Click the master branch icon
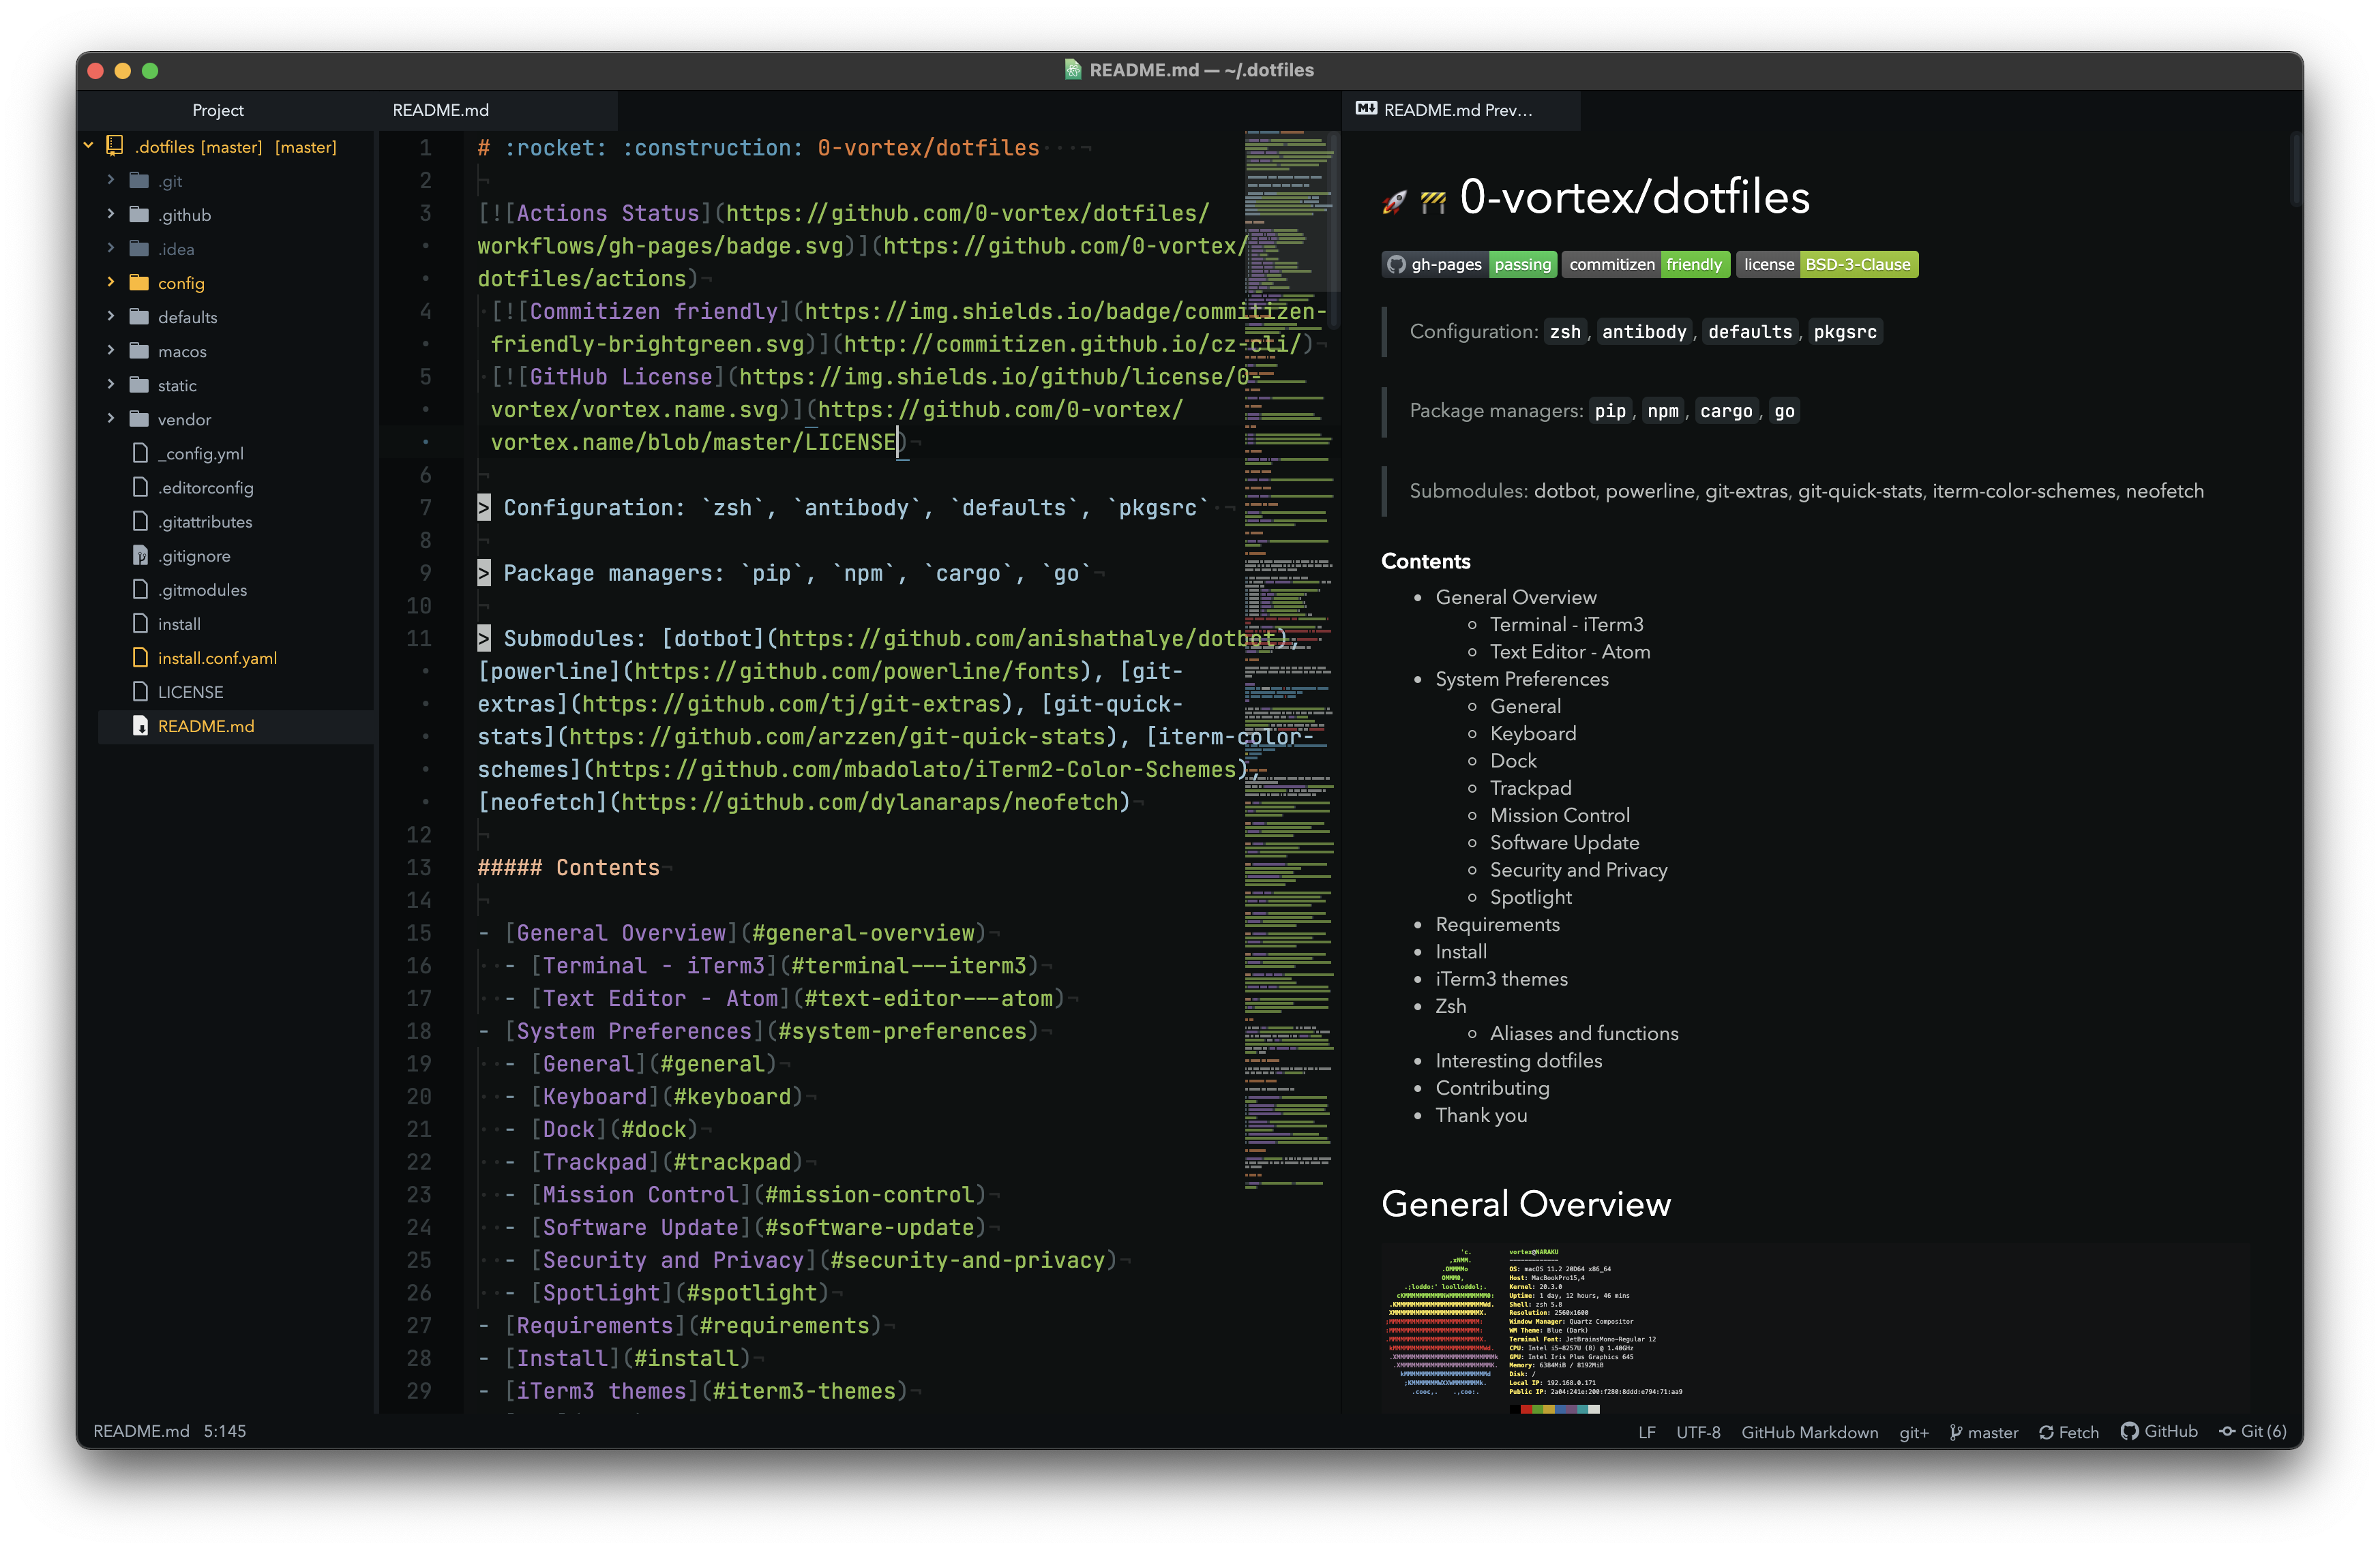 [1956, 1432]
